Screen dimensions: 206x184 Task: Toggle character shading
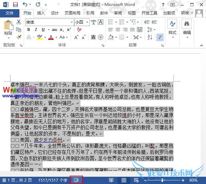(93, 37)
